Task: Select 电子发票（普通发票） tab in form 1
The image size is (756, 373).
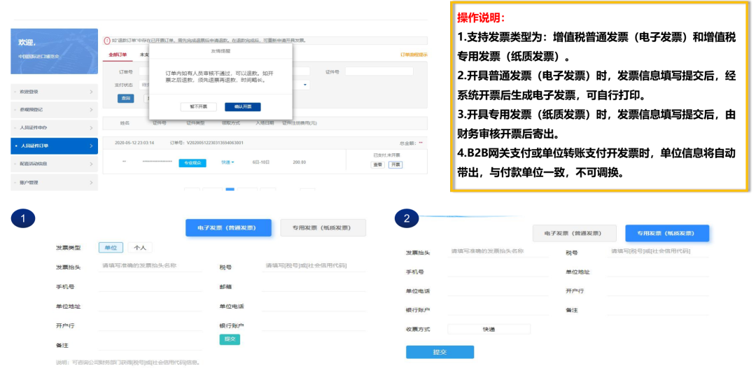Action: tap(229, 228)
